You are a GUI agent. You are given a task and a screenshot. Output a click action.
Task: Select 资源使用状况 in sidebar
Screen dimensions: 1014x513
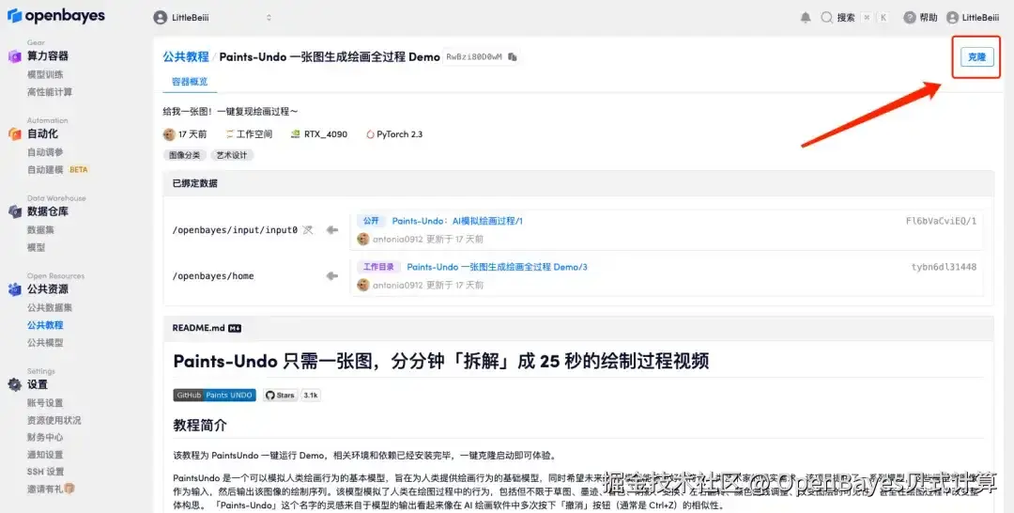pyautogui.click(x=54, y=420)
